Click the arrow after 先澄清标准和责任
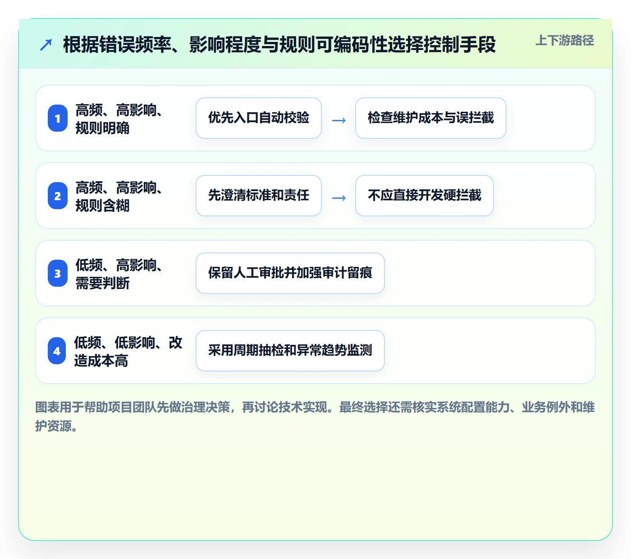The height and width of the screenshot is (559, 631). tap(339, 198)
